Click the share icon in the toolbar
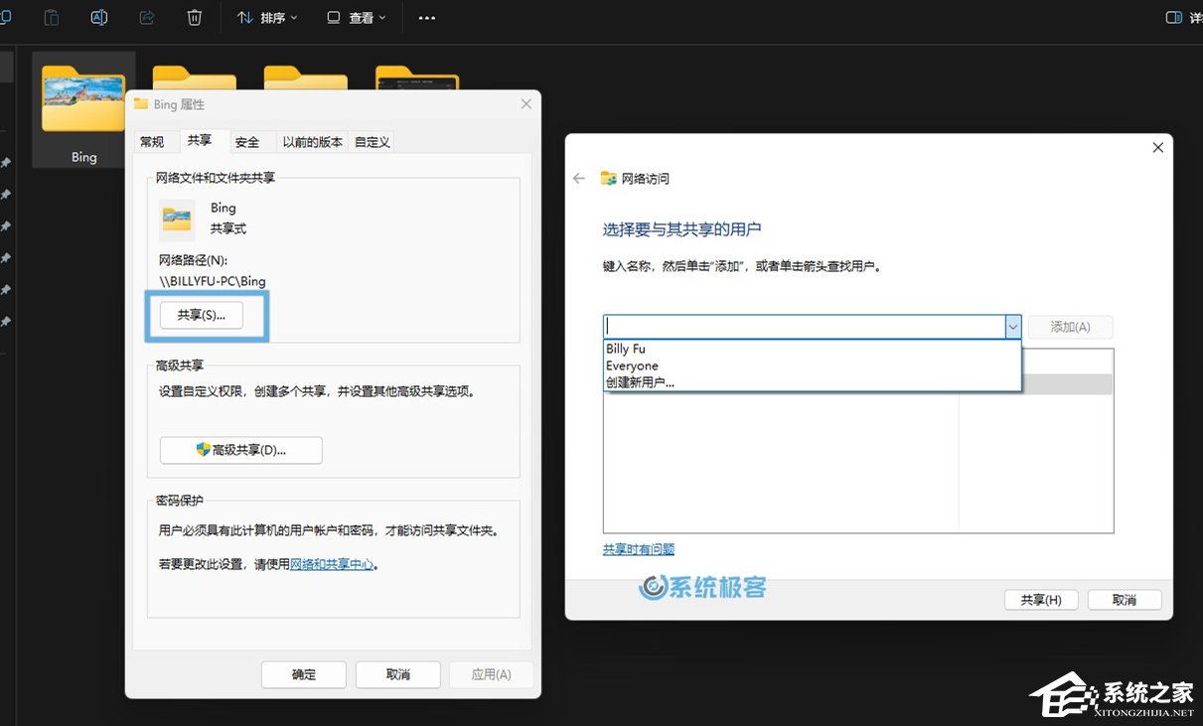 click(x=146, y=17)
